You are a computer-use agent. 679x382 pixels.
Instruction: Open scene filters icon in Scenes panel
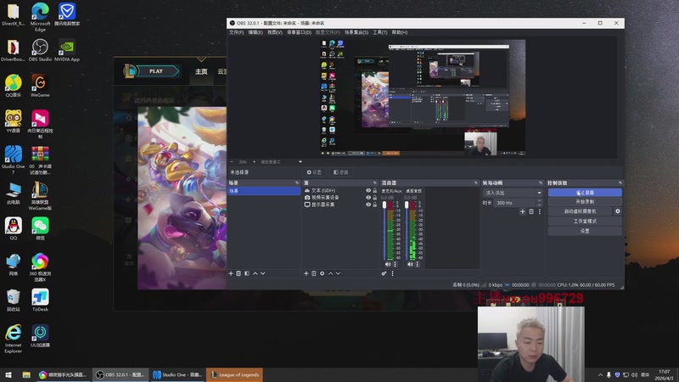click(247, 273)
